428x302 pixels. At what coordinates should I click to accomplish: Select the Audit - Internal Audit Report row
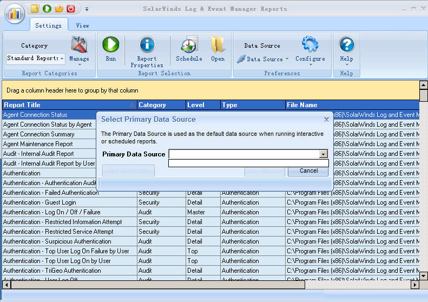pos(49,154)
